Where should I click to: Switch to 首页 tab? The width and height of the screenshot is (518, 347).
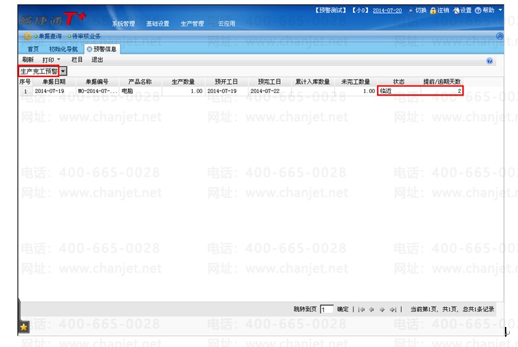(x=33, y=50)
